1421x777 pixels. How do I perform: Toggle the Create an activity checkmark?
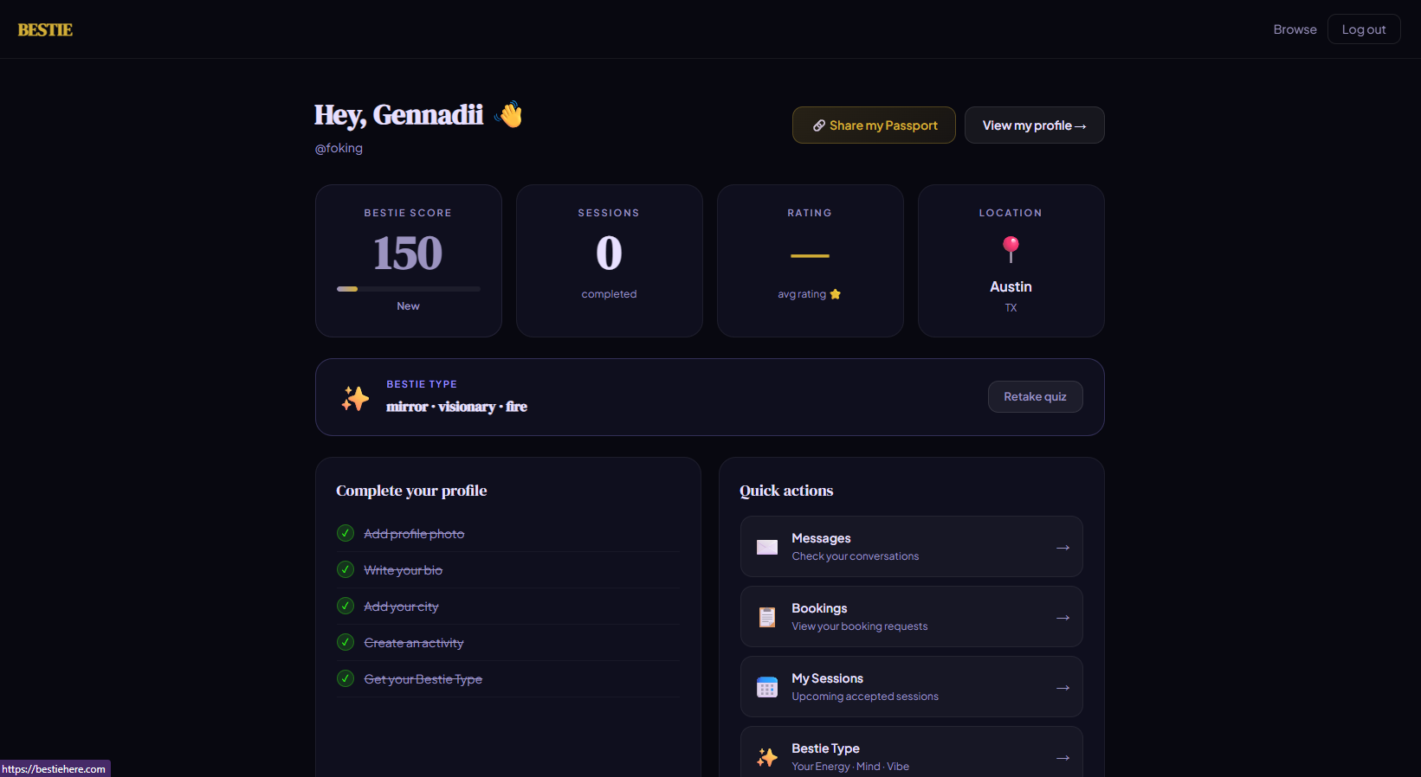(x=346, y=642)
